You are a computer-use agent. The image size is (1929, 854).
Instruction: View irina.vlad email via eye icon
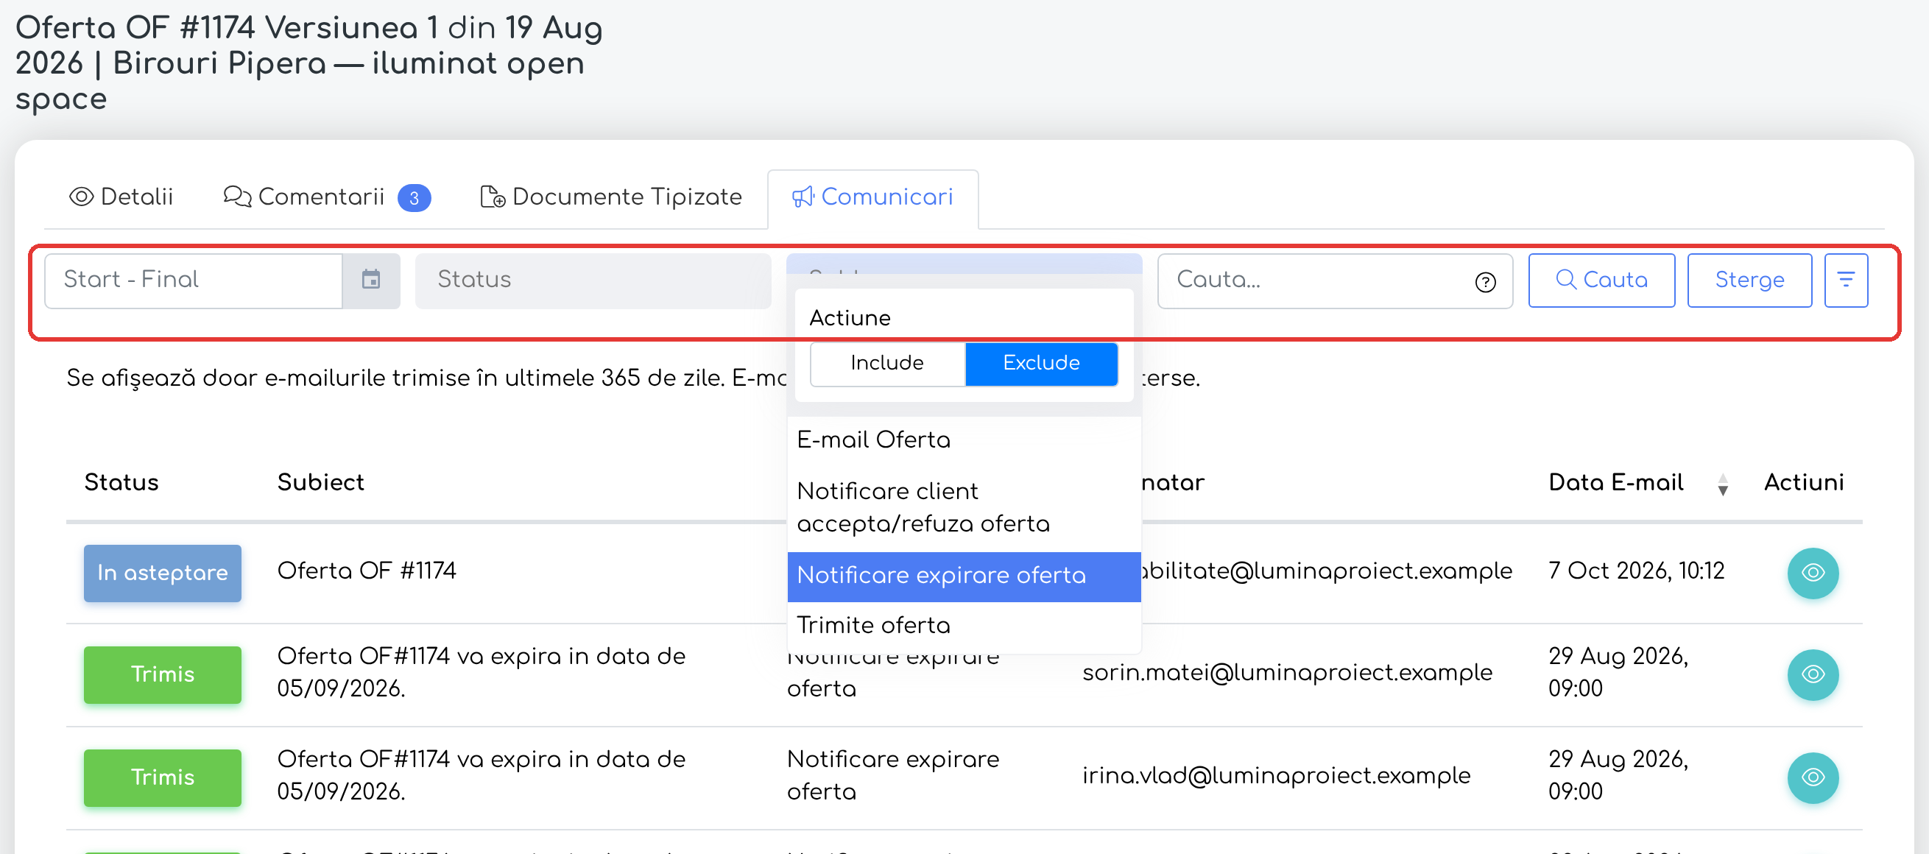pos(1813,777)
